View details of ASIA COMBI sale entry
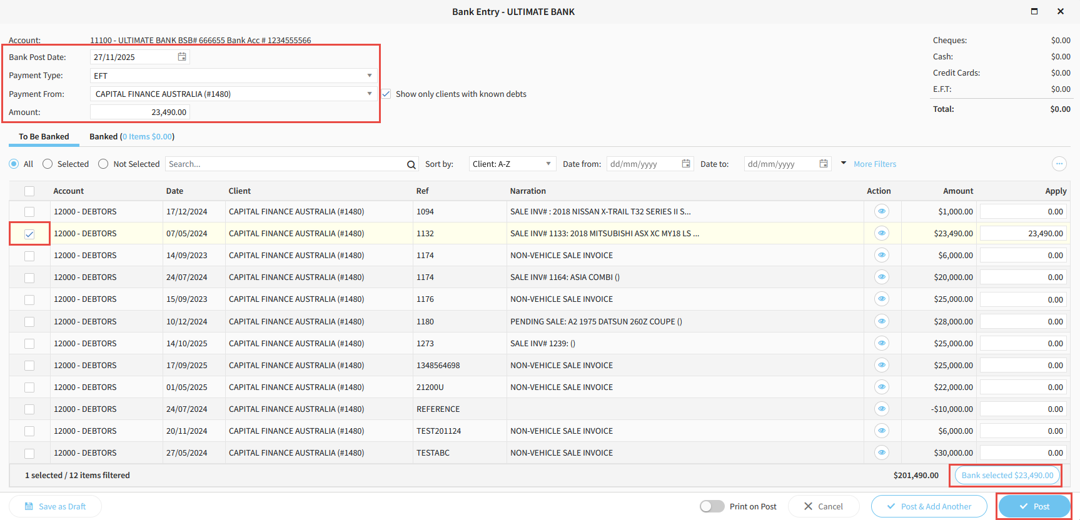The image size is (1080, 520). pos(882,277)
